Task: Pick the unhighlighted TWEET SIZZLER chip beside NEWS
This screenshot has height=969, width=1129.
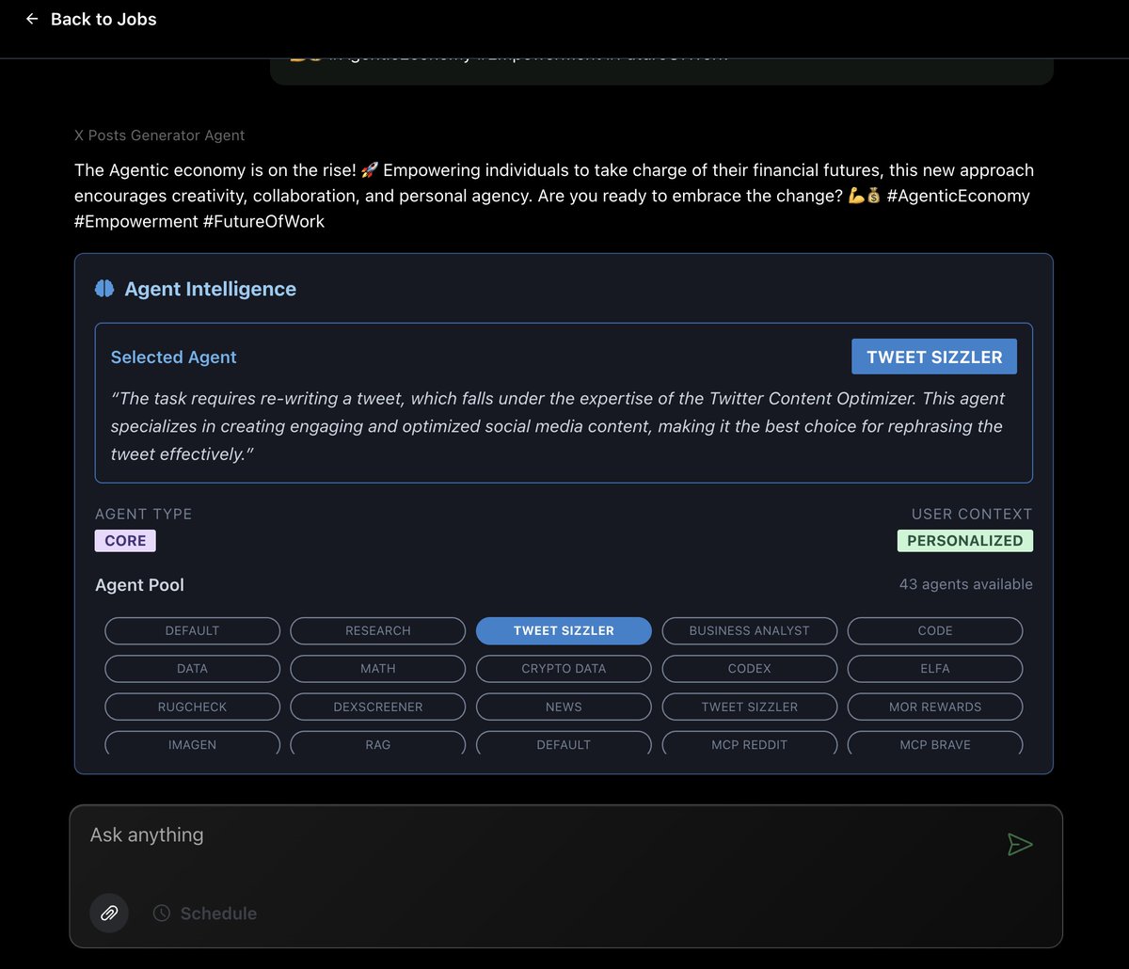Action: [x=750, y=707]
